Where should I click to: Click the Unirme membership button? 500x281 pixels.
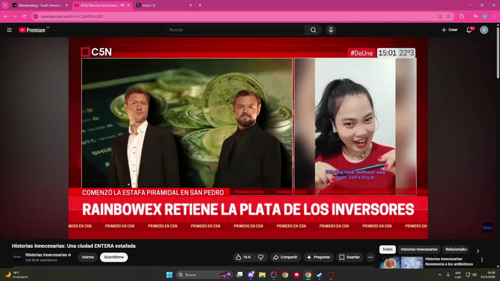click(88, 257)
